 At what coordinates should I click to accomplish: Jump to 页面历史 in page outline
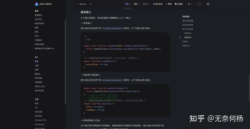tap(186, 46)
